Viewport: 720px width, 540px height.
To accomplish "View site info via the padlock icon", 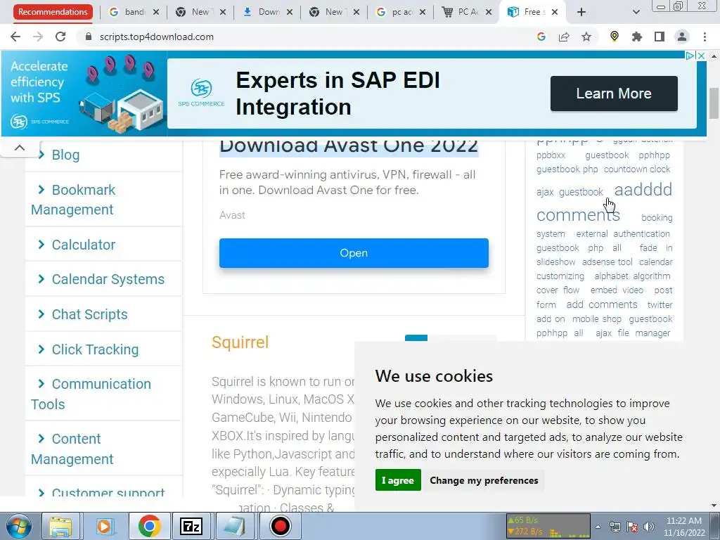I will click(x=89, y=37).
